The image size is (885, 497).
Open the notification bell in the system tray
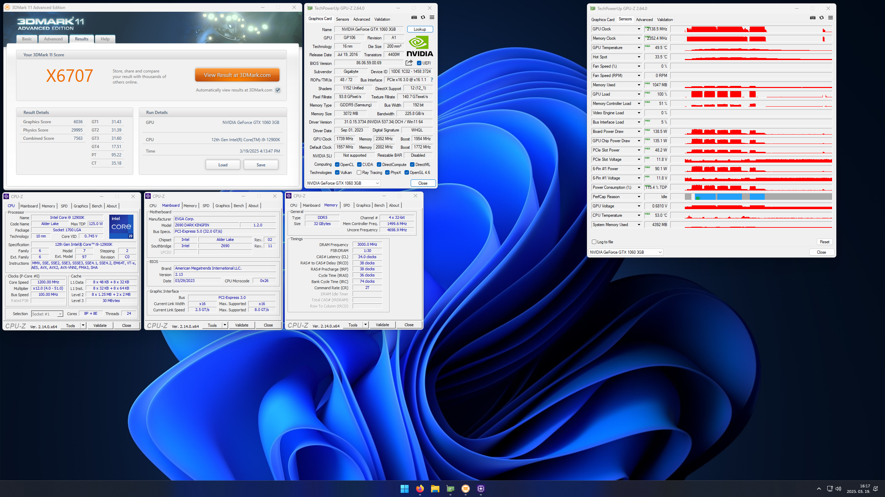click(x=876, y=489)
